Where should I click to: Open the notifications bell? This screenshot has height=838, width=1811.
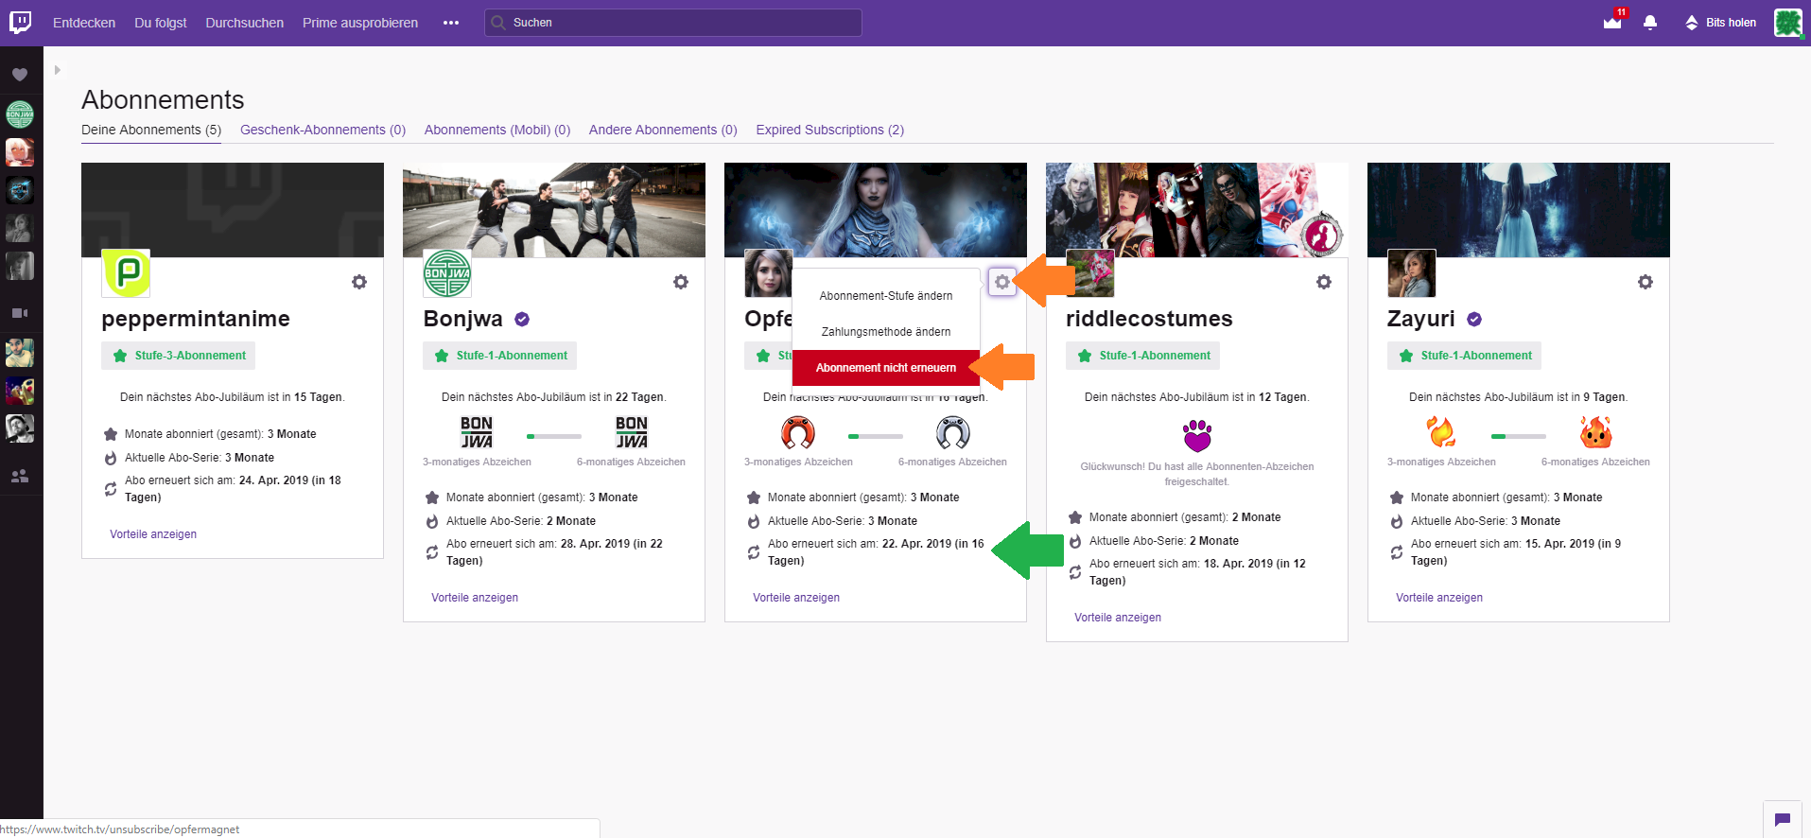pos(1650,23)
